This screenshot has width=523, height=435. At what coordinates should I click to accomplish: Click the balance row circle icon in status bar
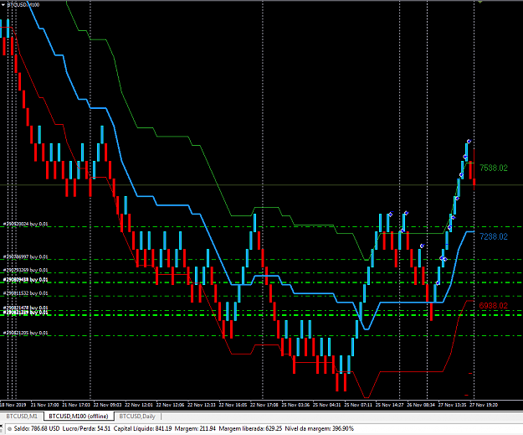9,428
